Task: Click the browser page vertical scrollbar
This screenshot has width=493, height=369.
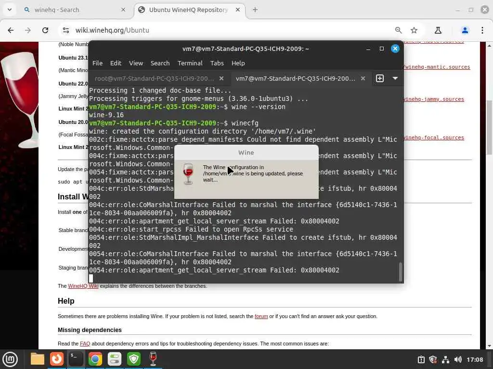Action: [489, 127]
